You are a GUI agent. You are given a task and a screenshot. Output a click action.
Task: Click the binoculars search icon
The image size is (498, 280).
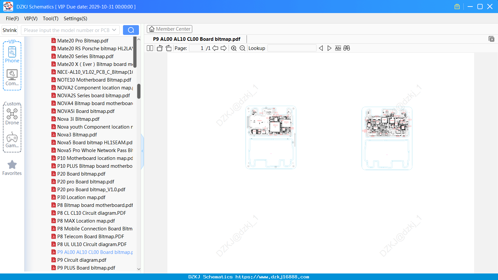[x=347, y=48]
